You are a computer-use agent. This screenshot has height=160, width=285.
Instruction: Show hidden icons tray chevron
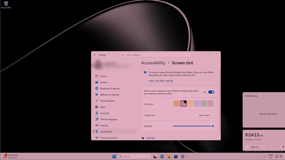265,156
